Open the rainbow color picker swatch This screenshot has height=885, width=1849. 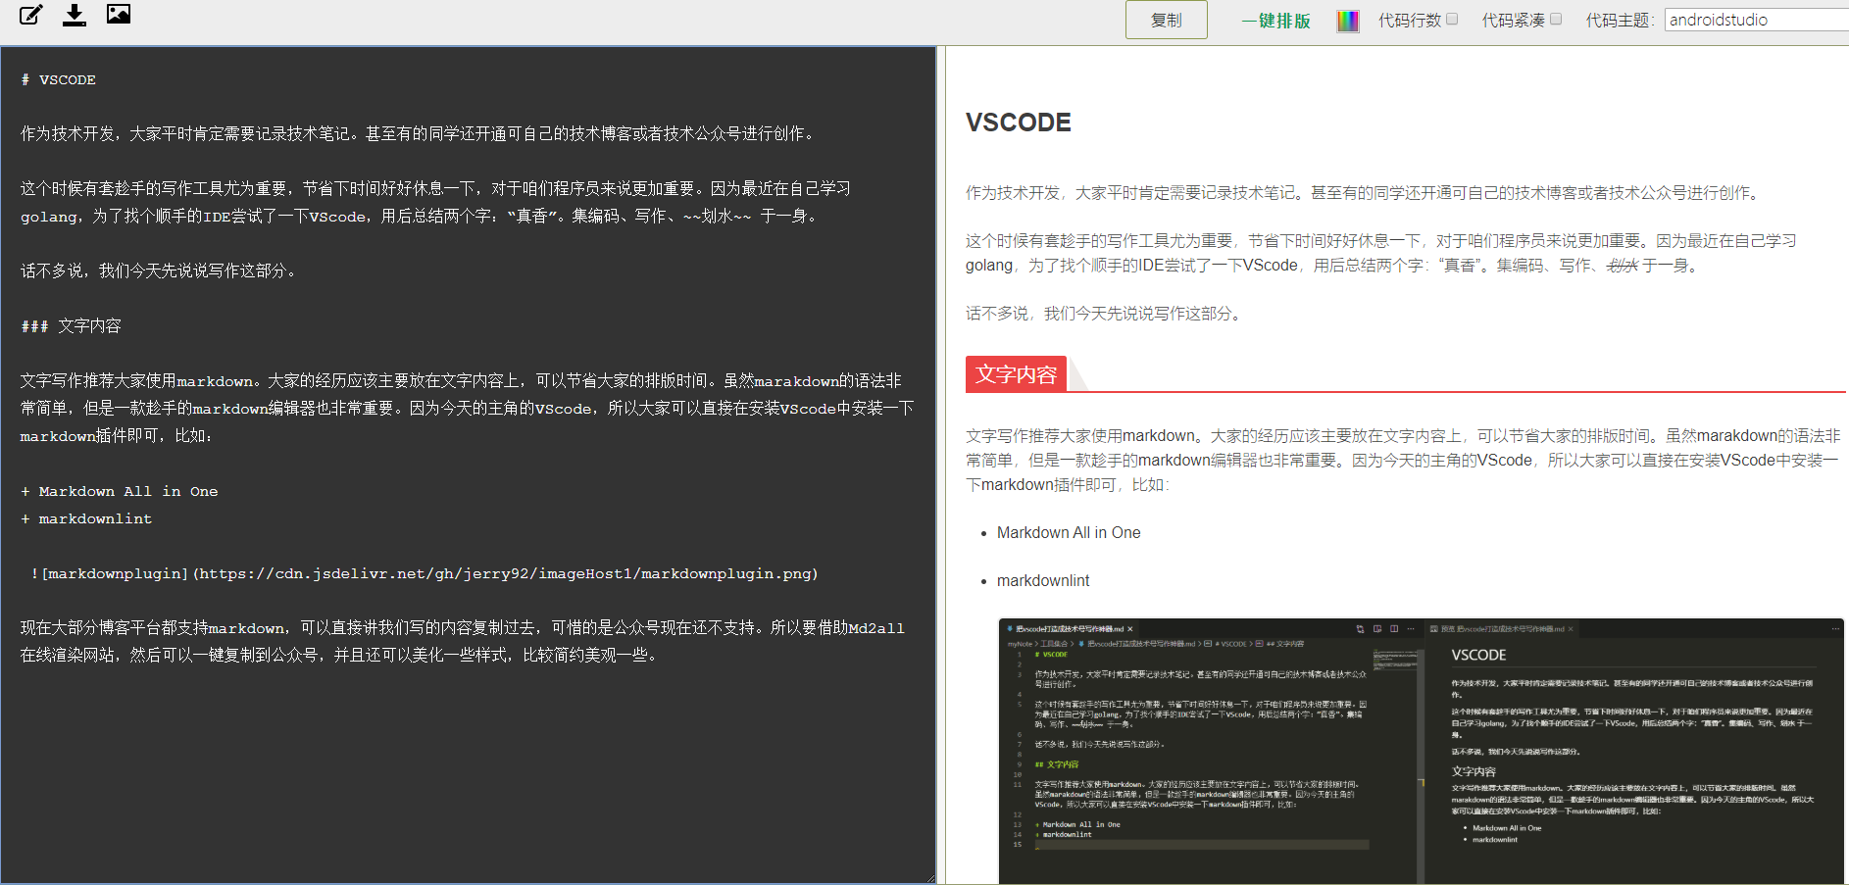(x=1348, y=21)
